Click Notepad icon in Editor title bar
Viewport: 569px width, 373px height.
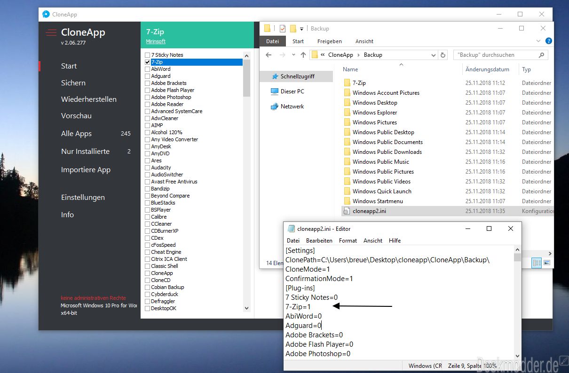coord(291,229)
